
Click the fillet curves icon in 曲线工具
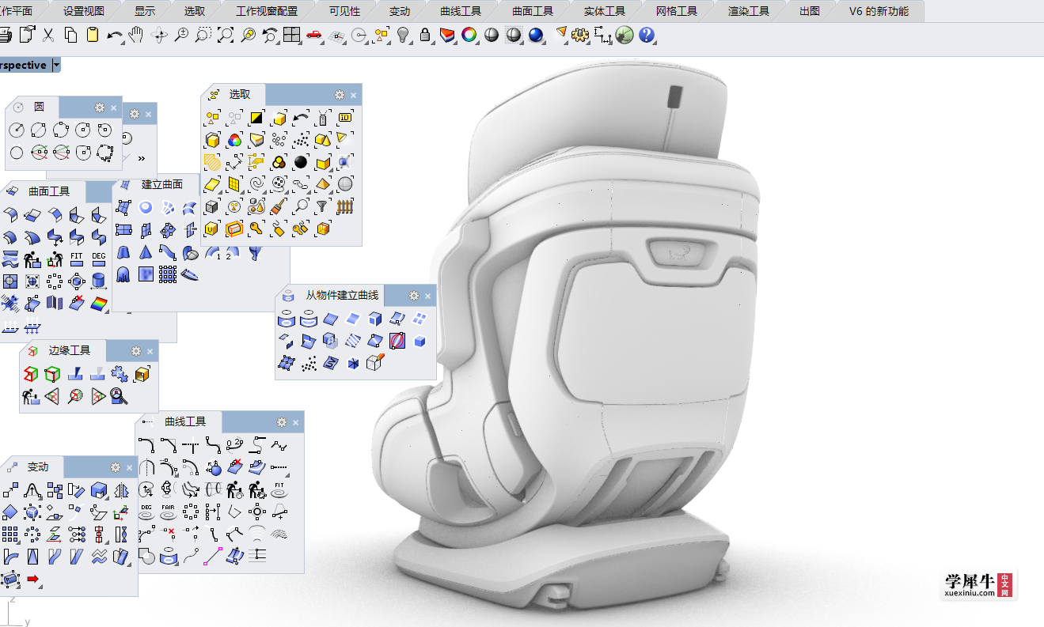(146, 445)
